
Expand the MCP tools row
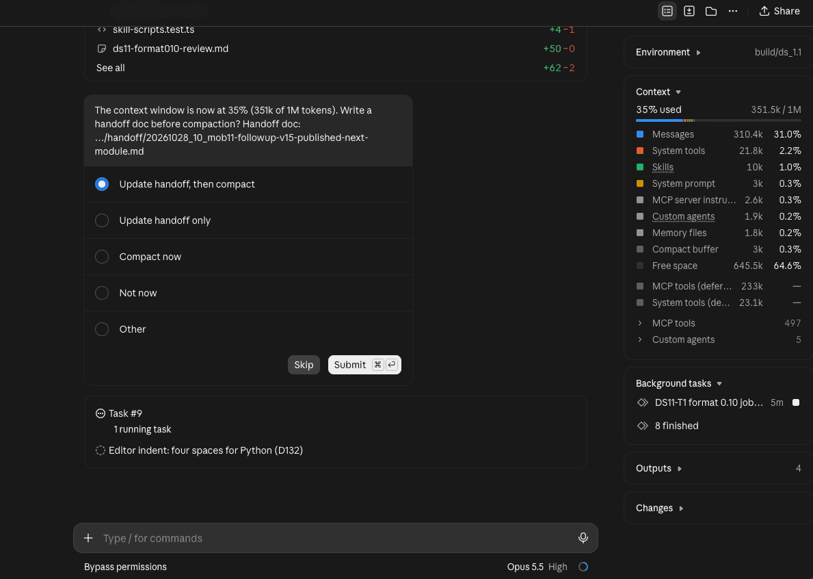click(x=718, y=323)
